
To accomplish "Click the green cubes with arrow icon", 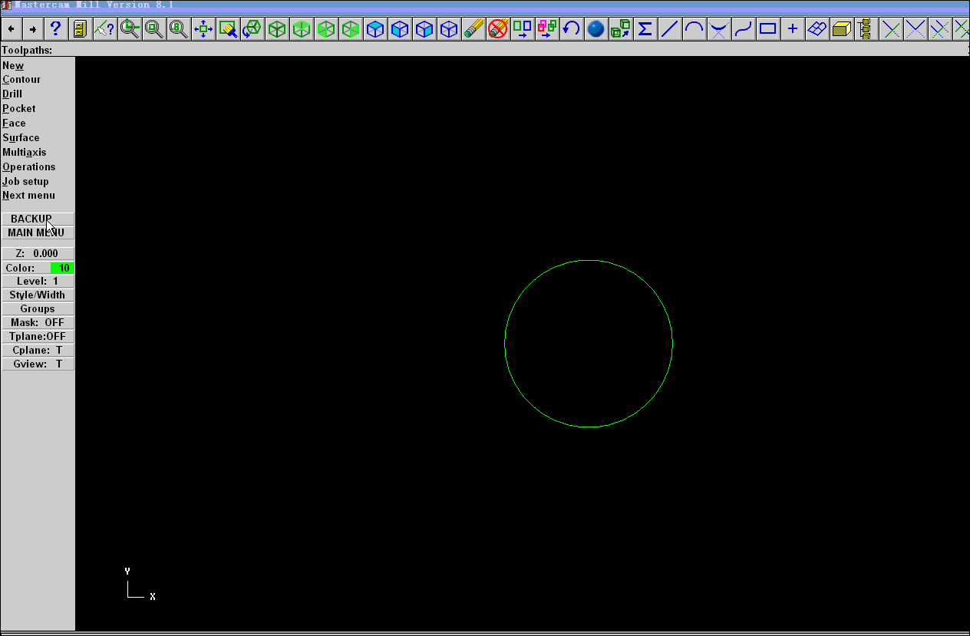I will coord(620,29).
